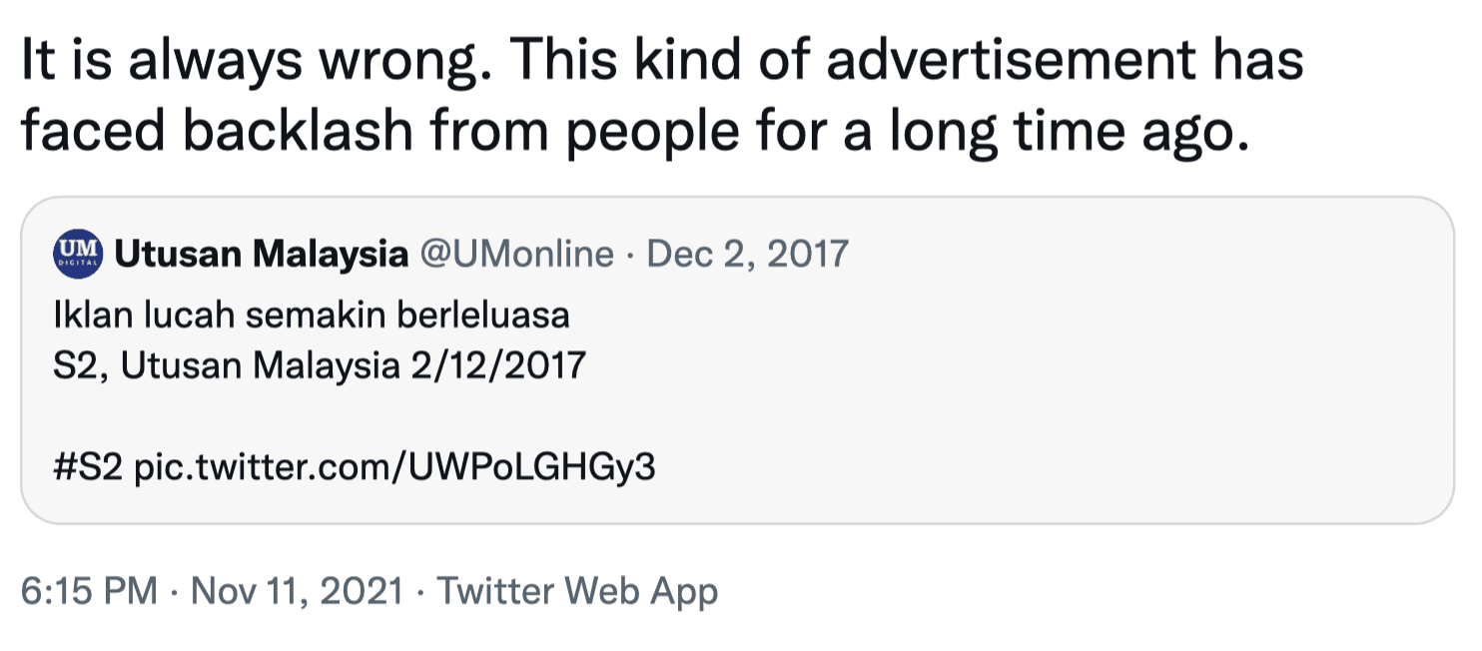Open the pic.twitter.com/UWPoLGHGy3 link
Image resolution: width=1482 pixels, height=651 pixels.
[394, 466]
